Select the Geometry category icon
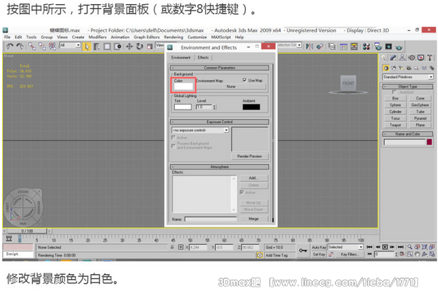438x294 pixels. 386,68
